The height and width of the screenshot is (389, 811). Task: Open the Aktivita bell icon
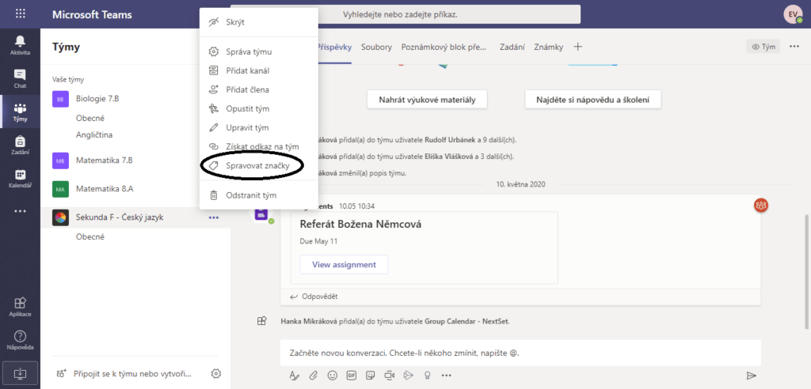tap(20, 44)
